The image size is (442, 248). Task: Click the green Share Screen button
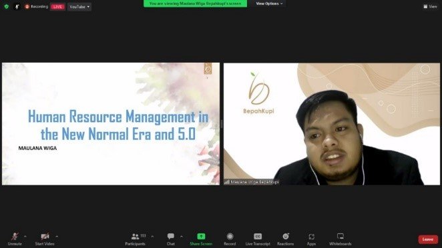pyautogui.click(x=201, y=239)
